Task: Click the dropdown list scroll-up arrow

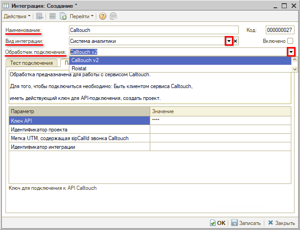Action: click(295, 60)
